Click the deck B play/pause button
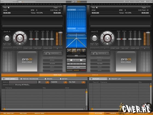 107,38
